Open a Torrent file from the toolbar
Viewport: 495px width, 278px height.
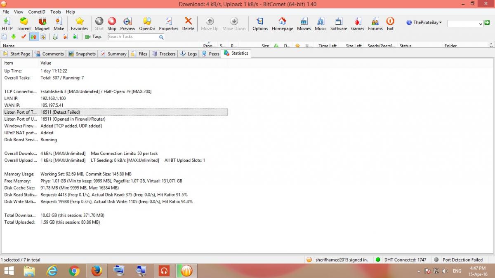(x=24, y=24)
